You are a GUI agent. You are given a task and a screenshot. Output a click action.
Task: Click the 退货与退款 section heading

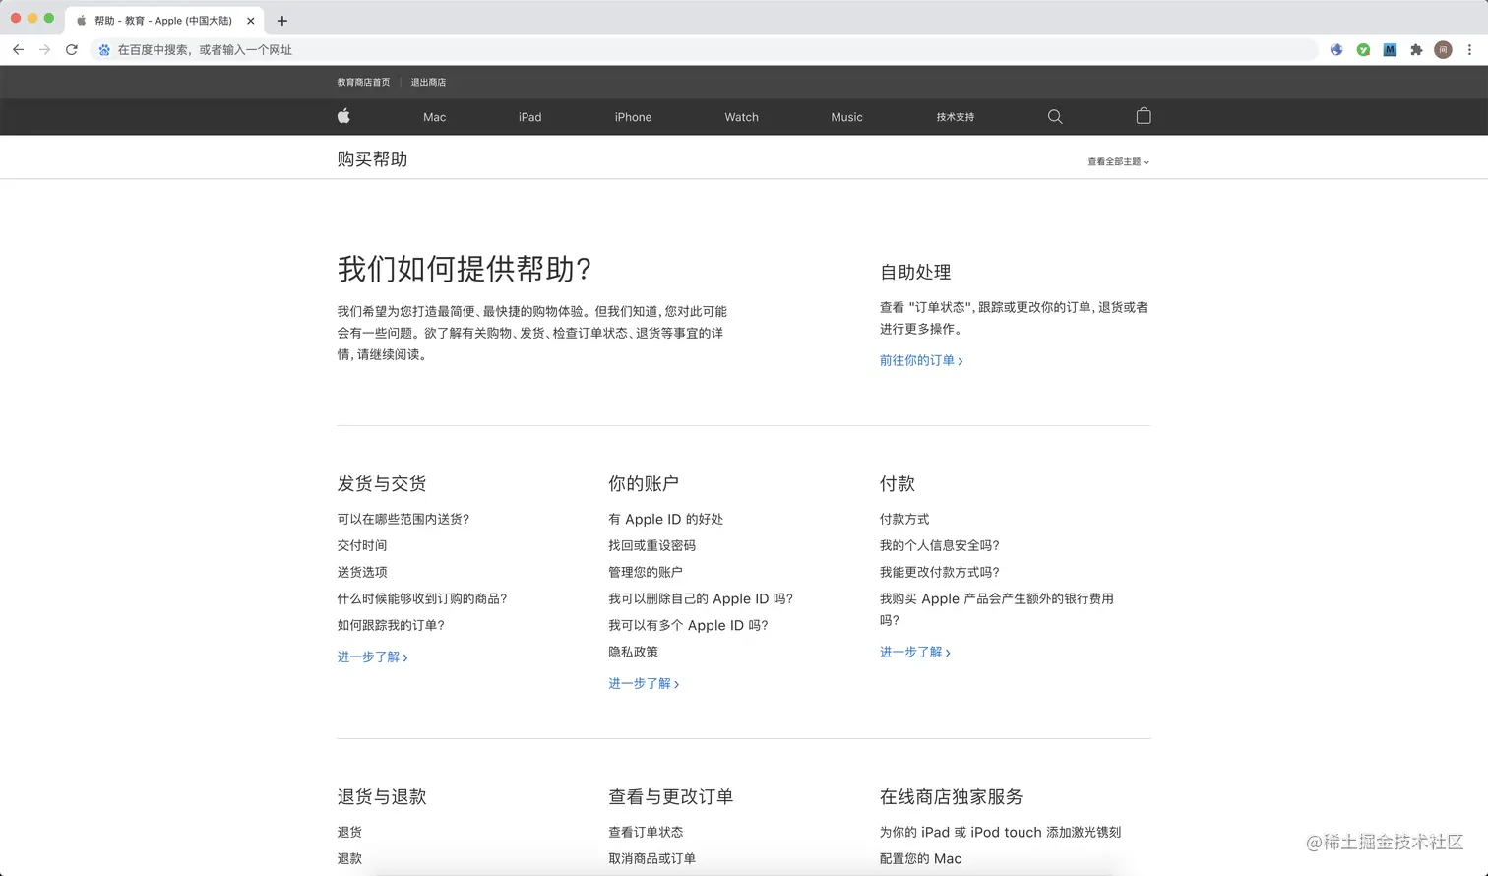pos(382,797)
